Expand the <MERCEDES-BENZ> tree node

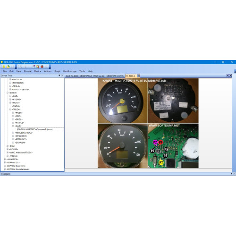[13, 133]
